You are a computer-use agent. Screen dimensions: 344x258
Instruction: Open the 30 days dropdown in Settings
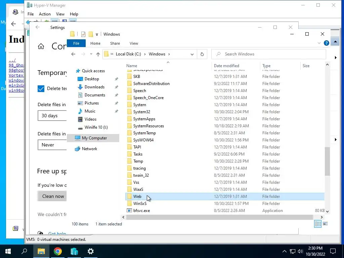[x=52, y=116]
